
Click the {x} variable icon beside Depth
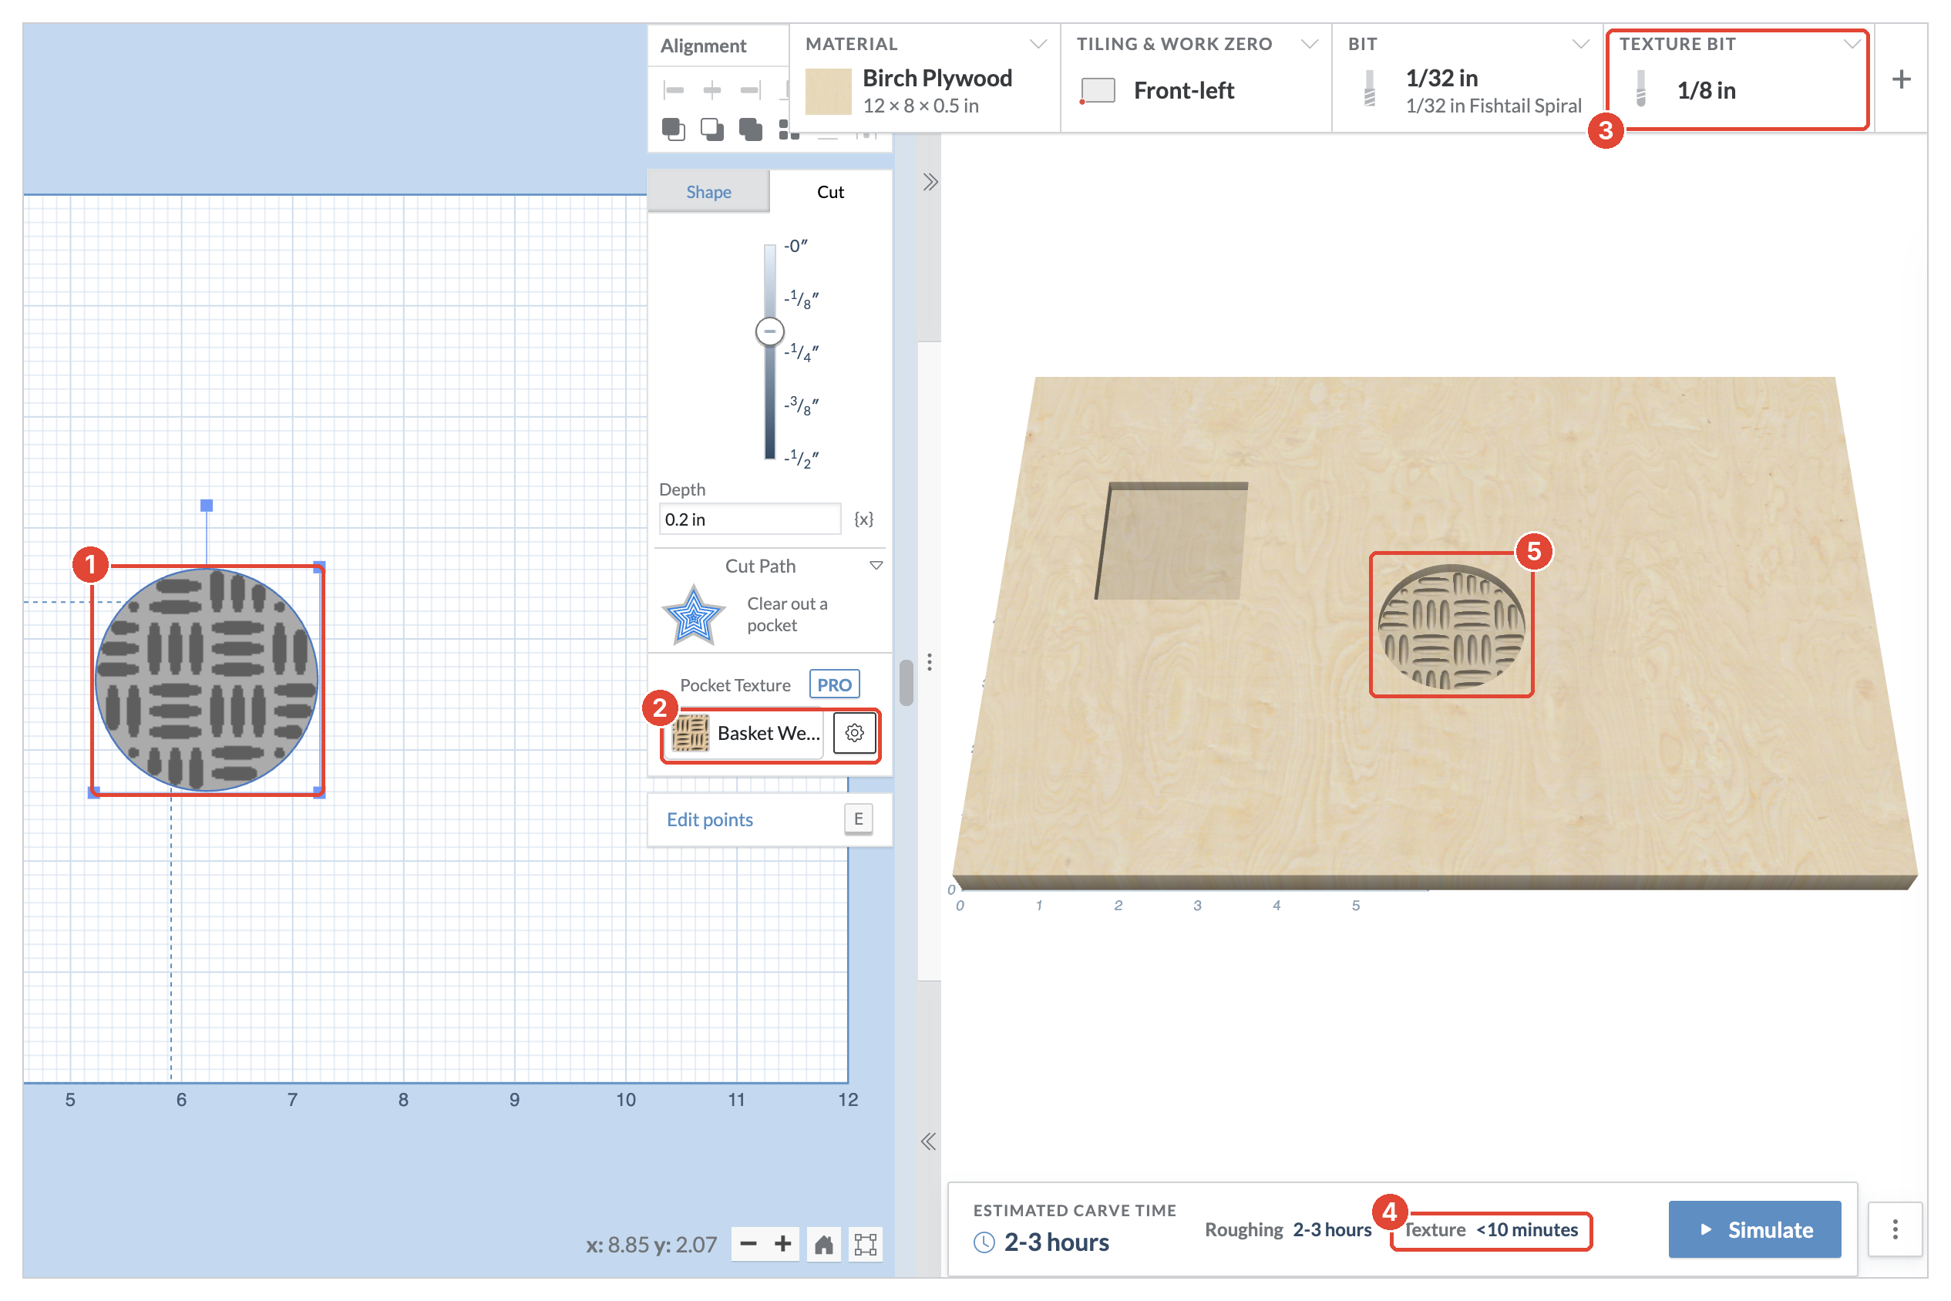pyautogui.click(x=864, y=519)
